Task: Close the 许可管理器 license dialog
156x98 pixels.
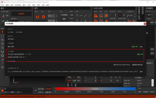Action: (145, 24)
